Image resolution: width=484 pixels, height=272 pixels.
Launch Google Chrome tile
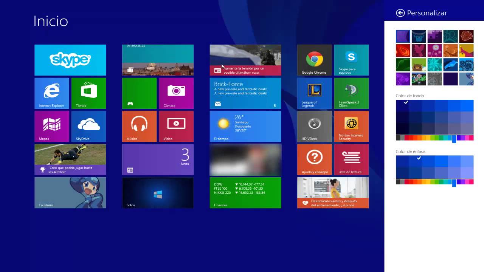click(x=315, y=60)
